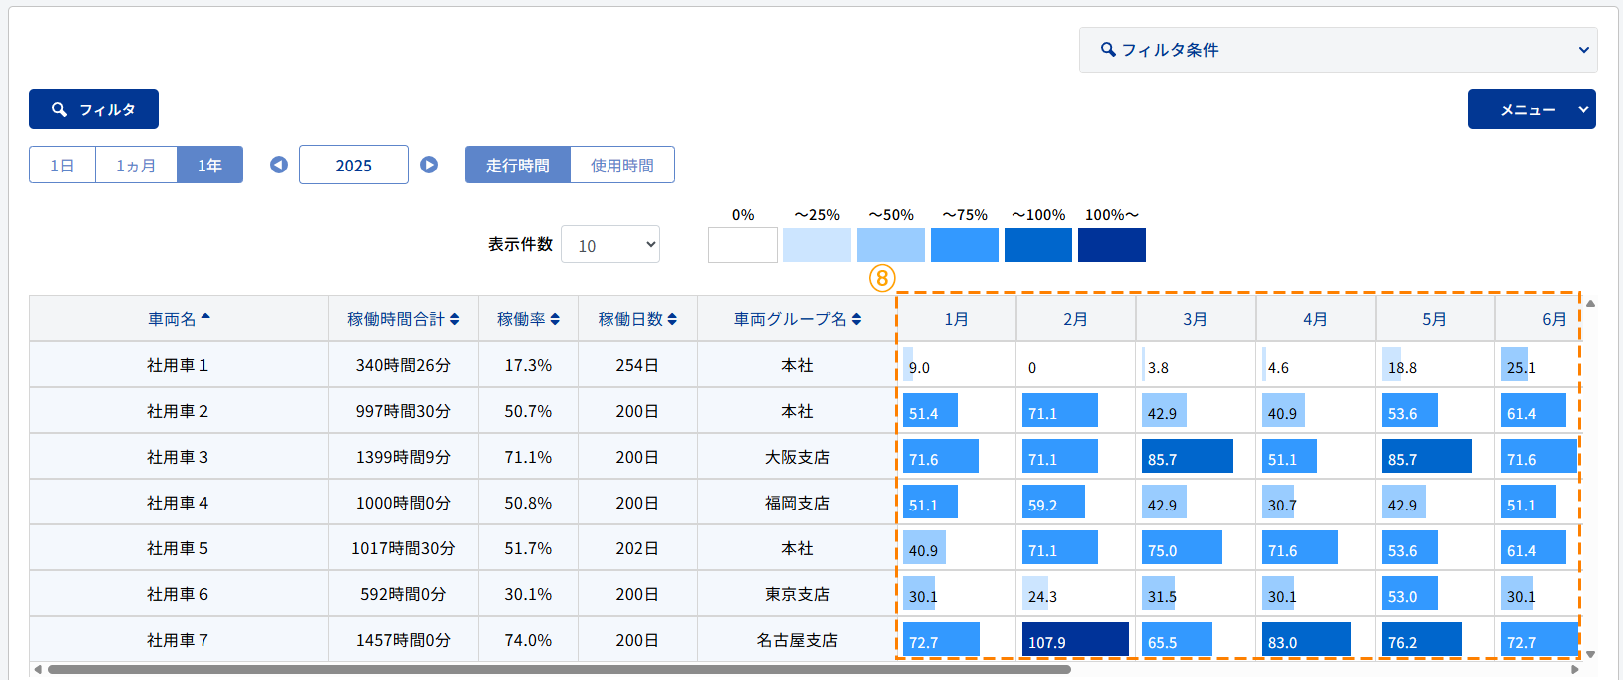
Task: Sort by 車両名 column arrow
Action: (205, 318)
